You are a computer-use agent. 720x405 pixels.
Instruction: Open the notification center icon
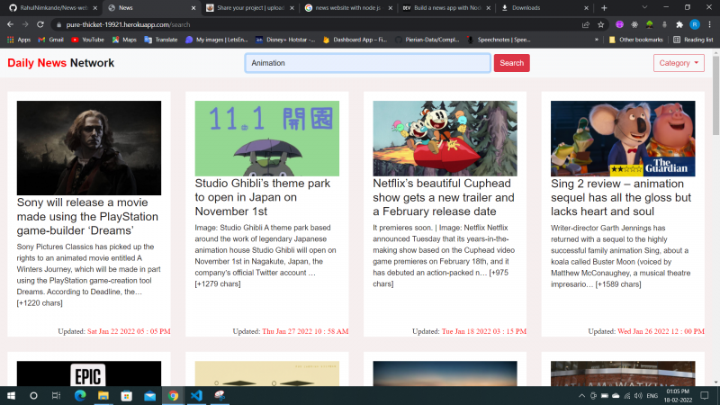tap(705, 395)
